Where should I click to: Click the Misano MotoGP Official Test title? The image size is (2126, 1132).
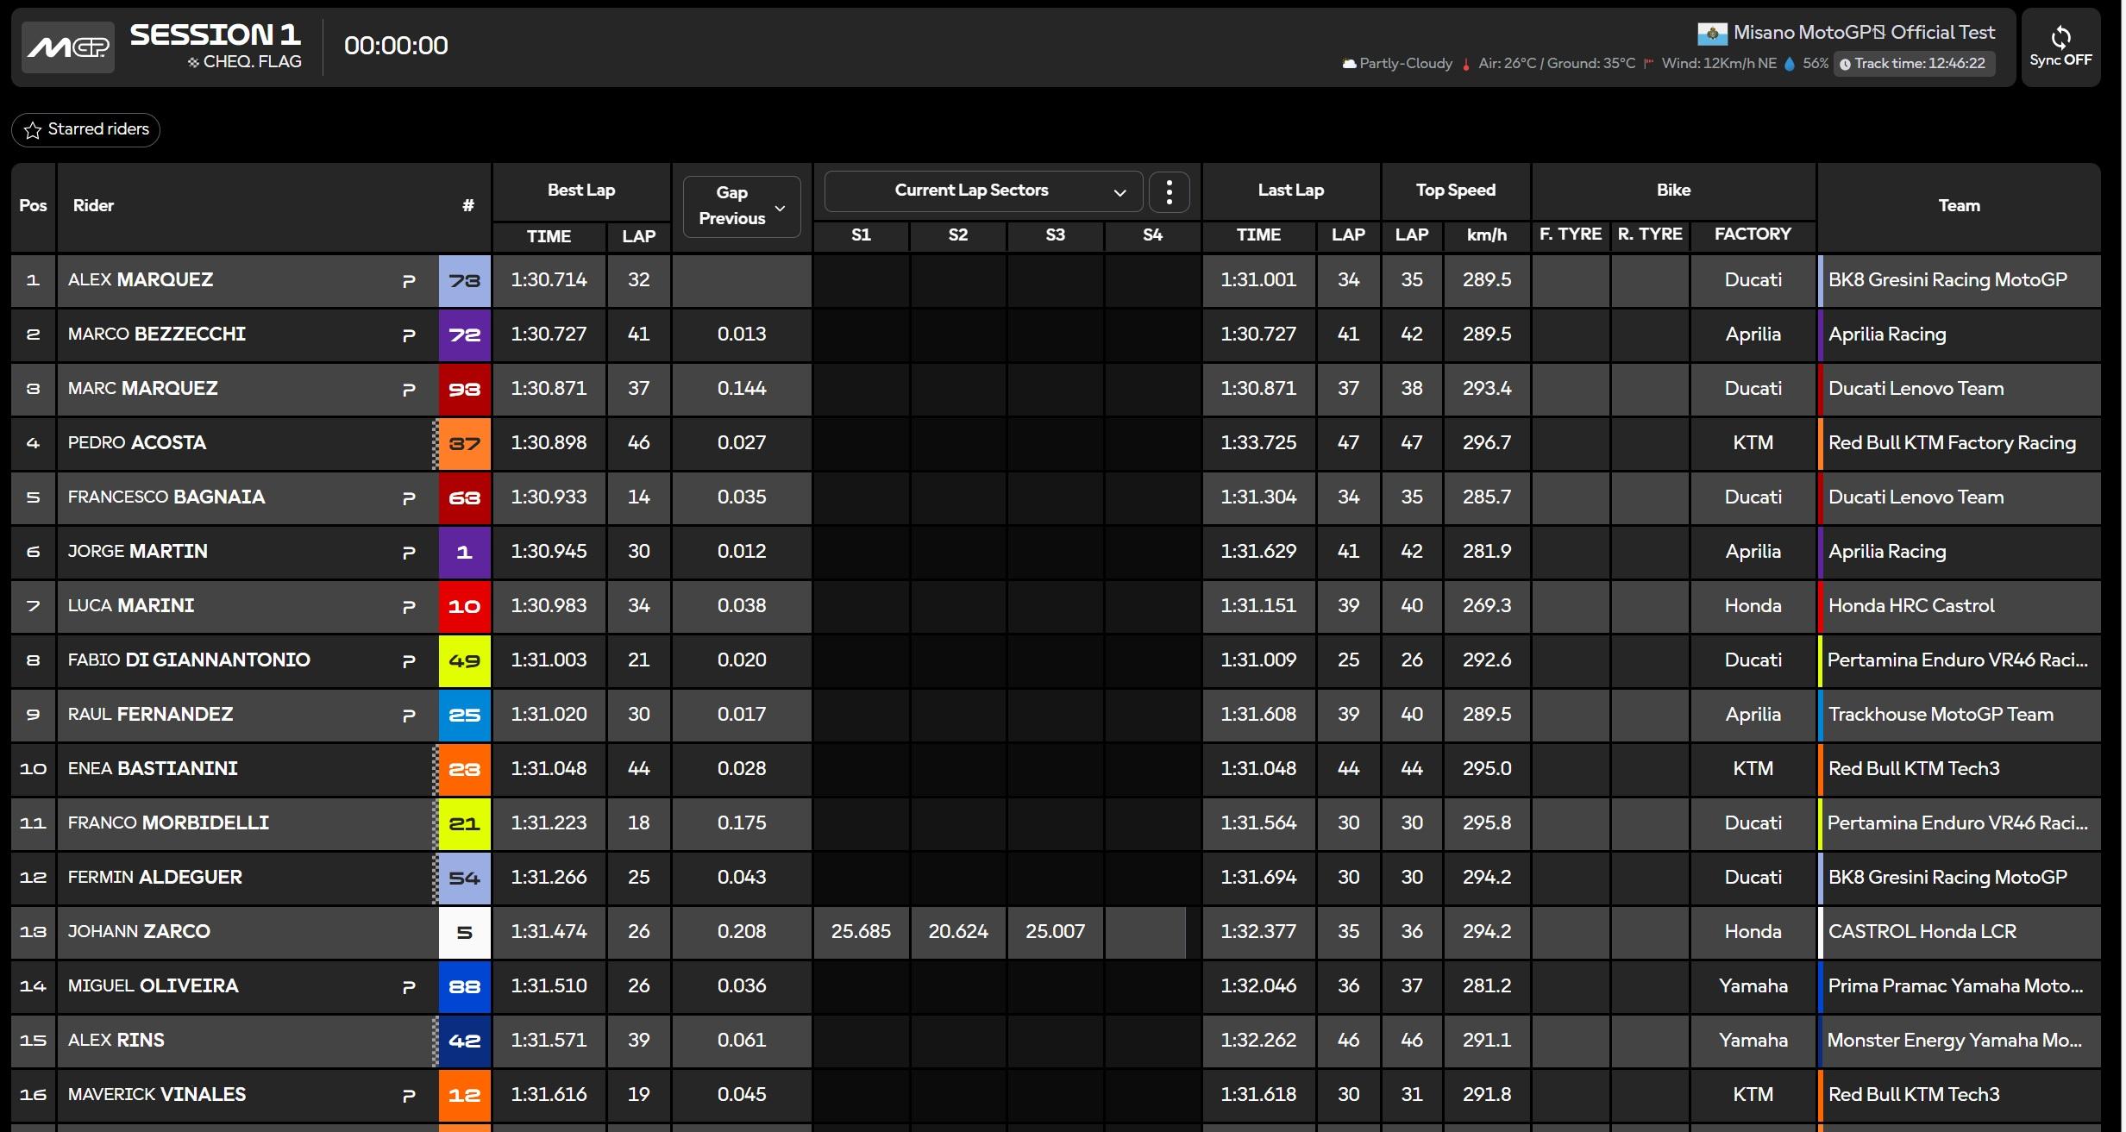point(1864,33)
